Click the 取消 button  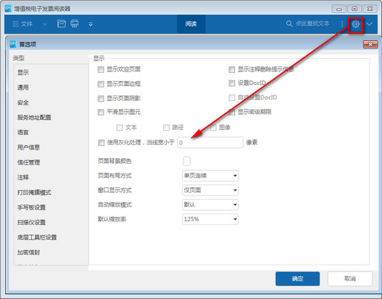[350, 279]
